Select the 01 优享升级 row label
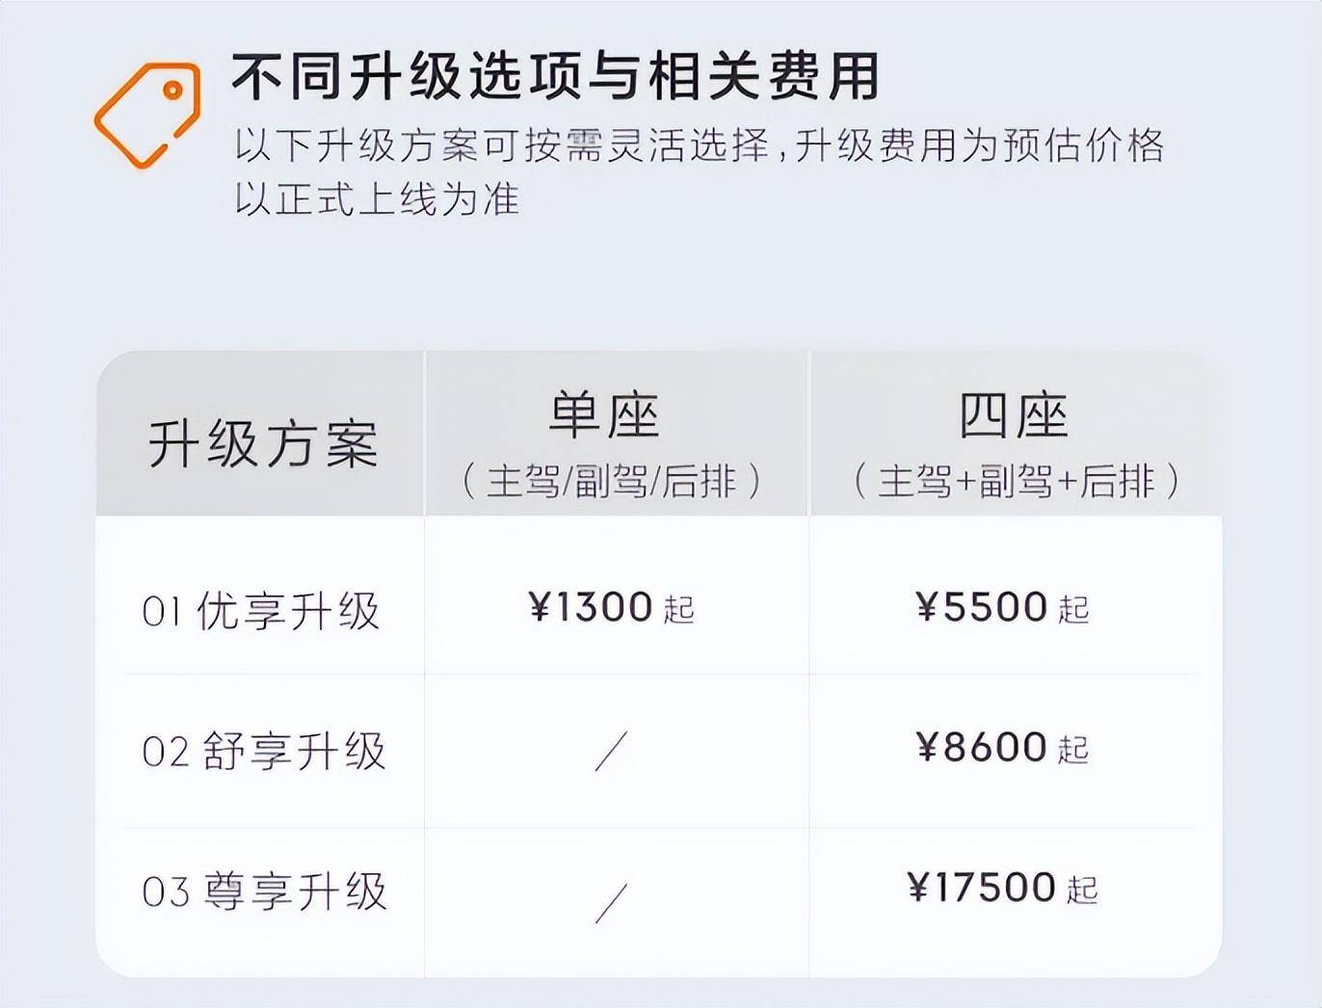The image size is (1322, 1008). coord(260,611)
